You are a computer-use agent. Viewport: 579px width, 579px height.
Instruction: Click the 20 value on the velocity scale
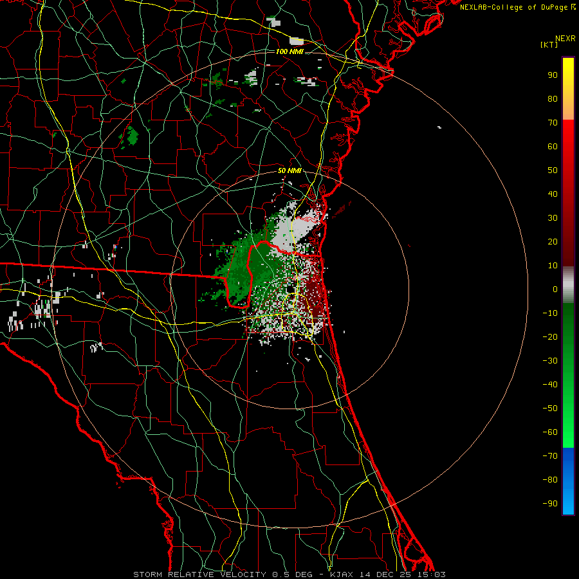pyautogui.click(x=553, y=242)
